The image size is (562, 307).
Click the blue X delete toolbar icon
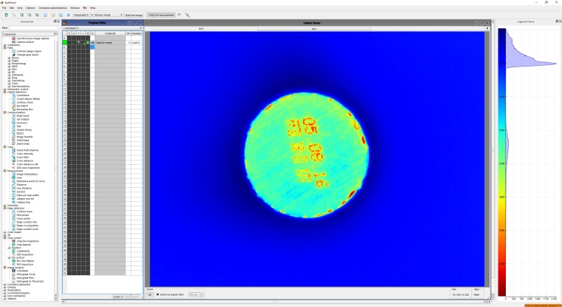tap(69, 14)
